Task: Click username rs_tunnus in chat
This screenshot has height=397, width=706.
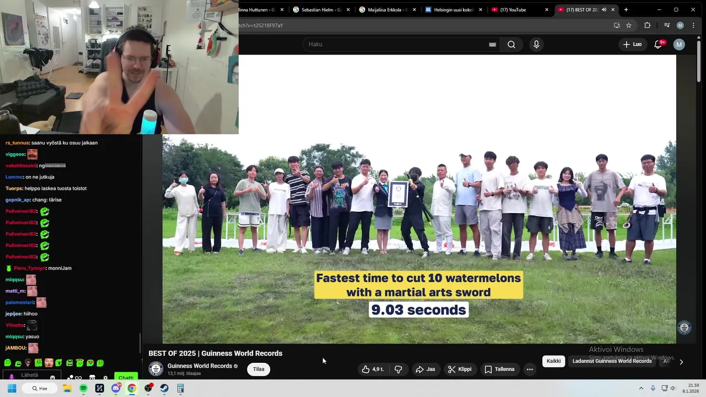Action: (x=17, y=143)
